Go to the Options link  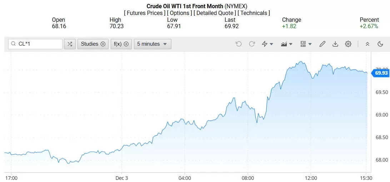point(180,13)
